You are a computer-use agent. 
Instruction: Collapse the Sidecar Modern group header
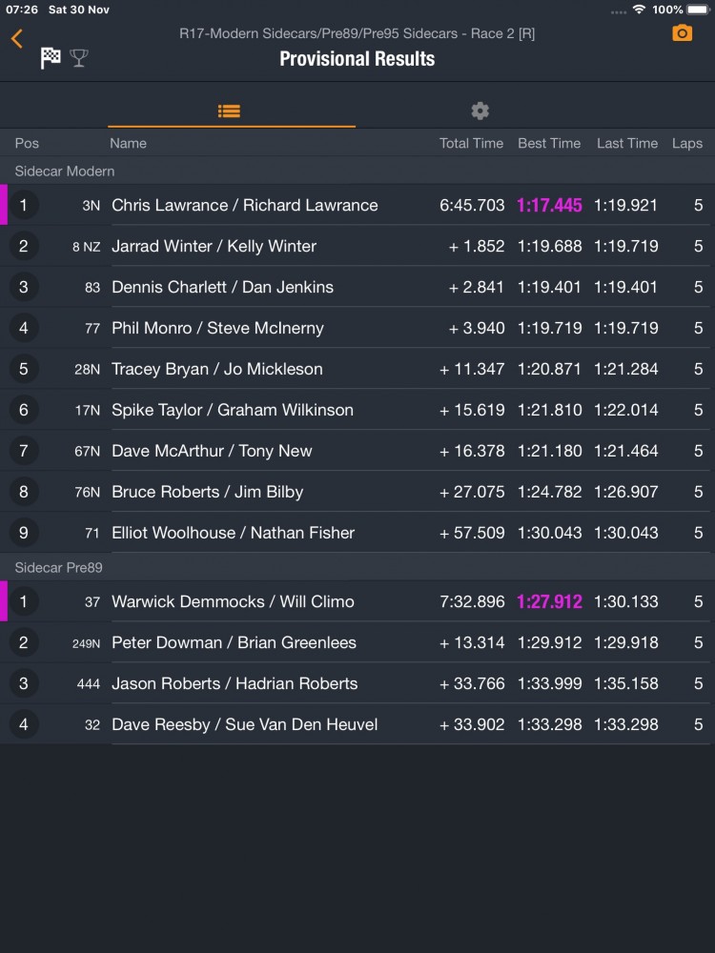357,171
